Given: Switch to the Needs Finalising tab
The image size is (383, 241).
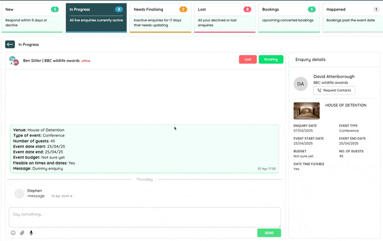Looking at the screenshot, I should [x=160, y=16].
